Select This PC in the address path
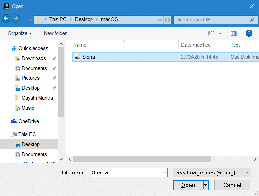 click(58, 19)
